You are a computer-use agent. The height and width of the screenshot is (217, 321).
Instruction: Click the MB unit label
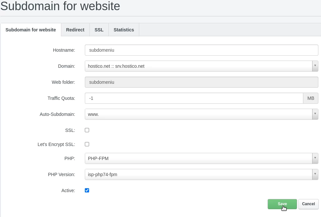pyautogui.click(x=311, y=98)
